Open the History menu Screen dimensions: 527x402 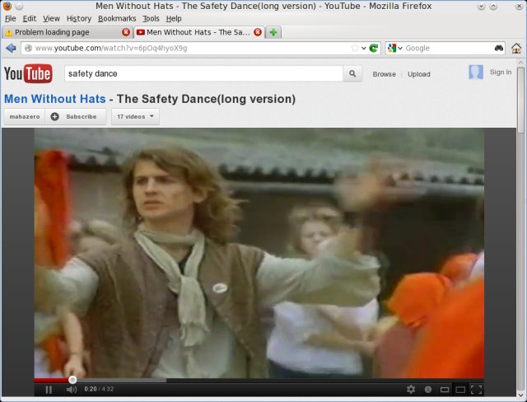(x=79, y=18)
